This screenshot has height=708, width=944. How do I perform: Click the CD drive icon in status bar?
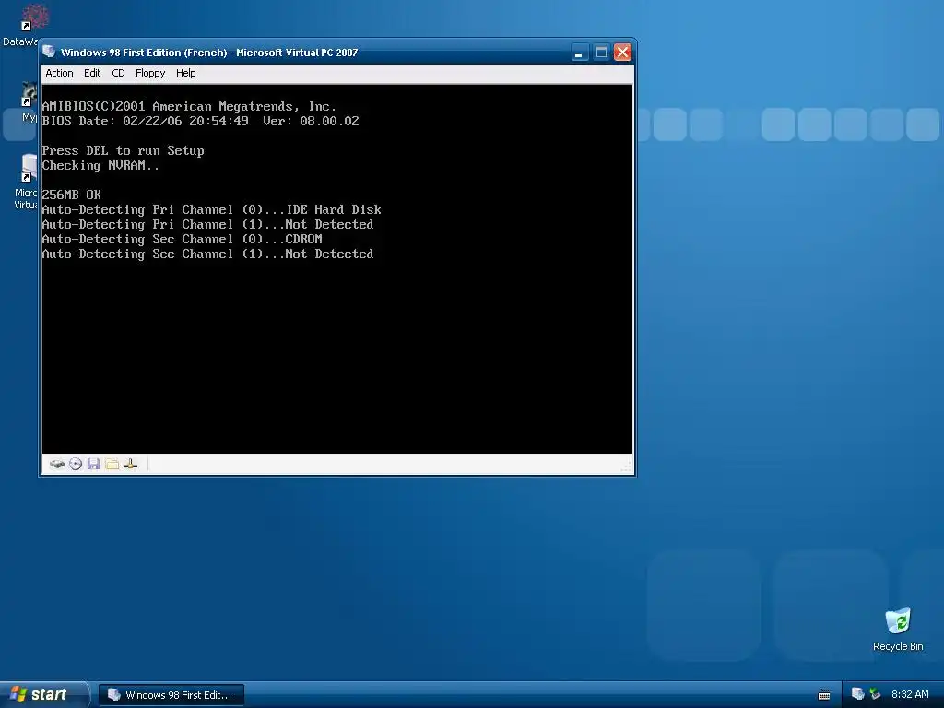tap(76, 464)
